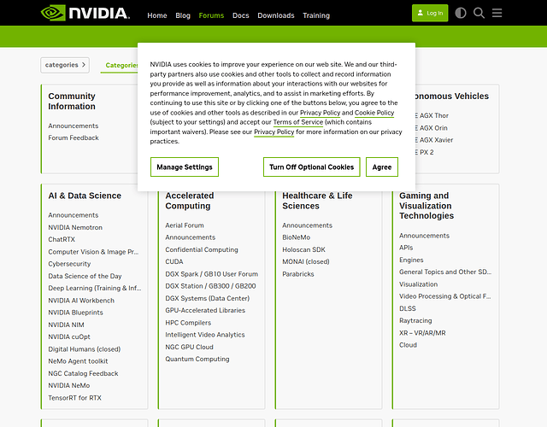The height and width of the screenshot is (427, 547).
Task: Open Intelligent Video Analytics forum
Action: tap(205, 335)
